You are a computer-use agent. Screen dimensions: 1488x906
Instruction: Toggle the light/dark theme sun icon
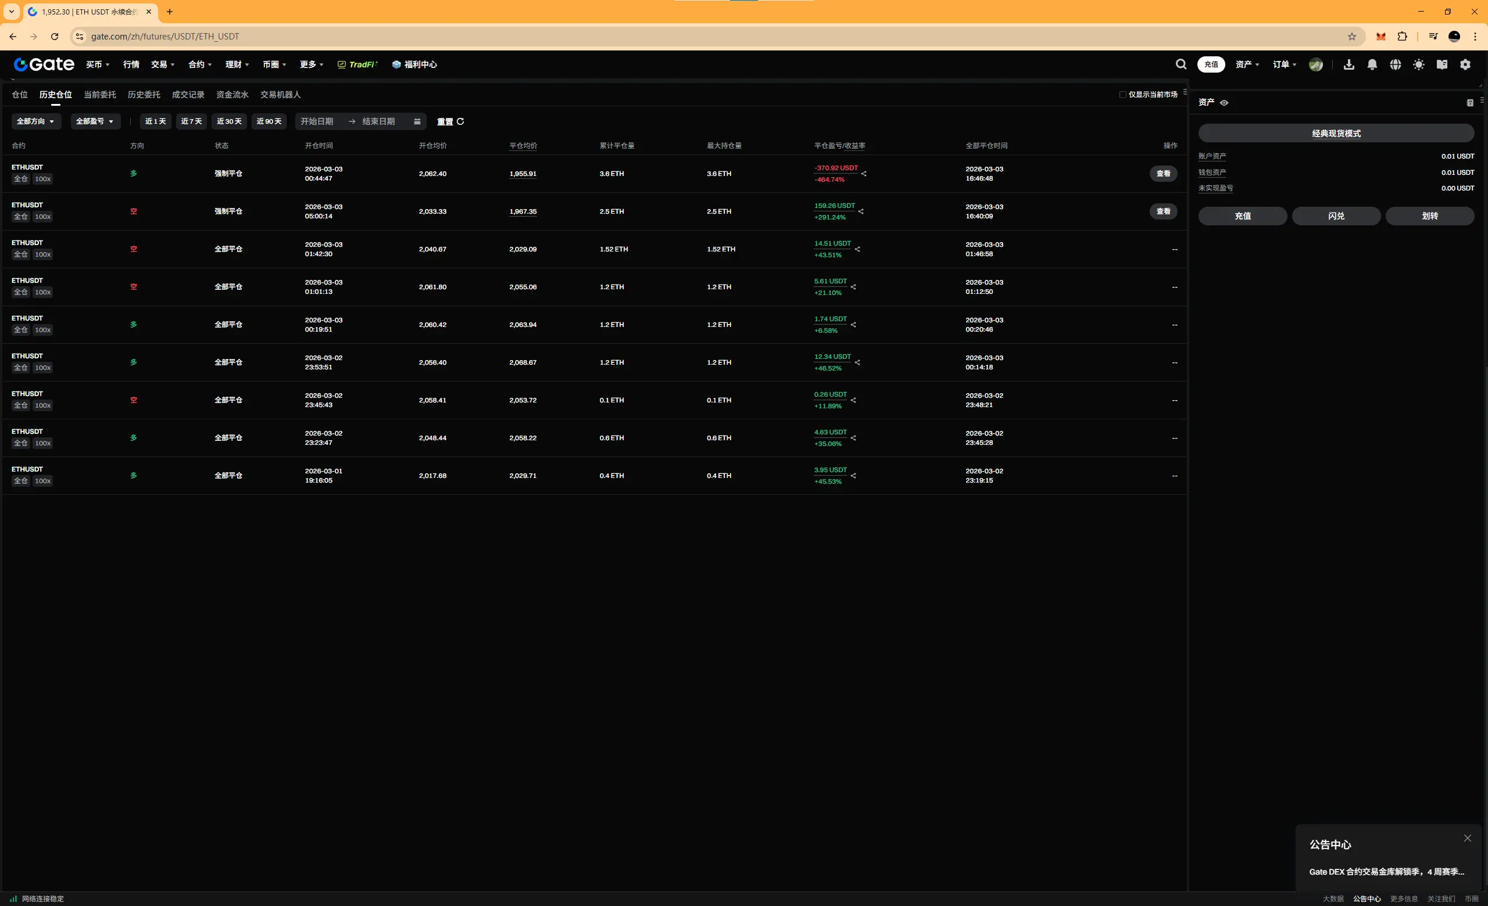click(x=1419, y=64)
